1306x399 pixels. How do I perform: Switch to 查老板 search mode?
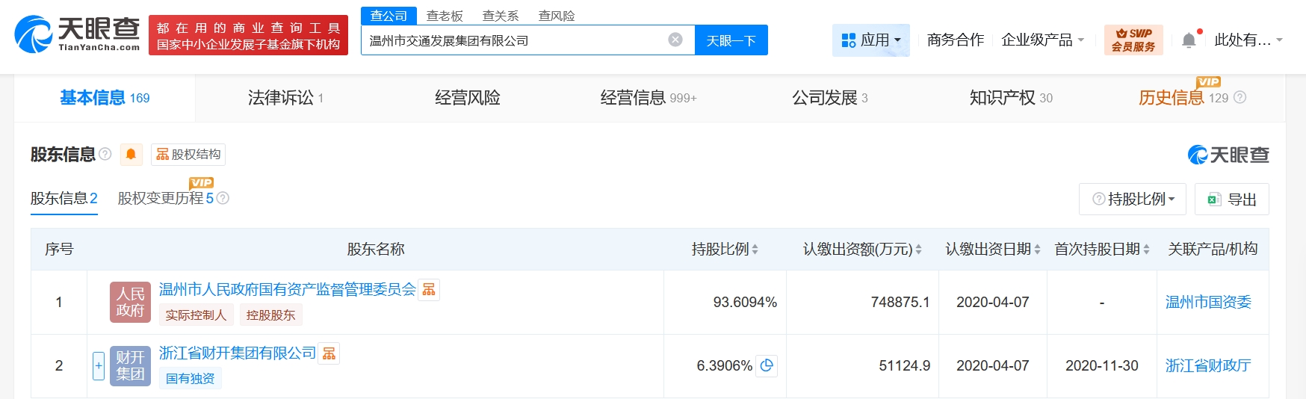coord(445,16)
